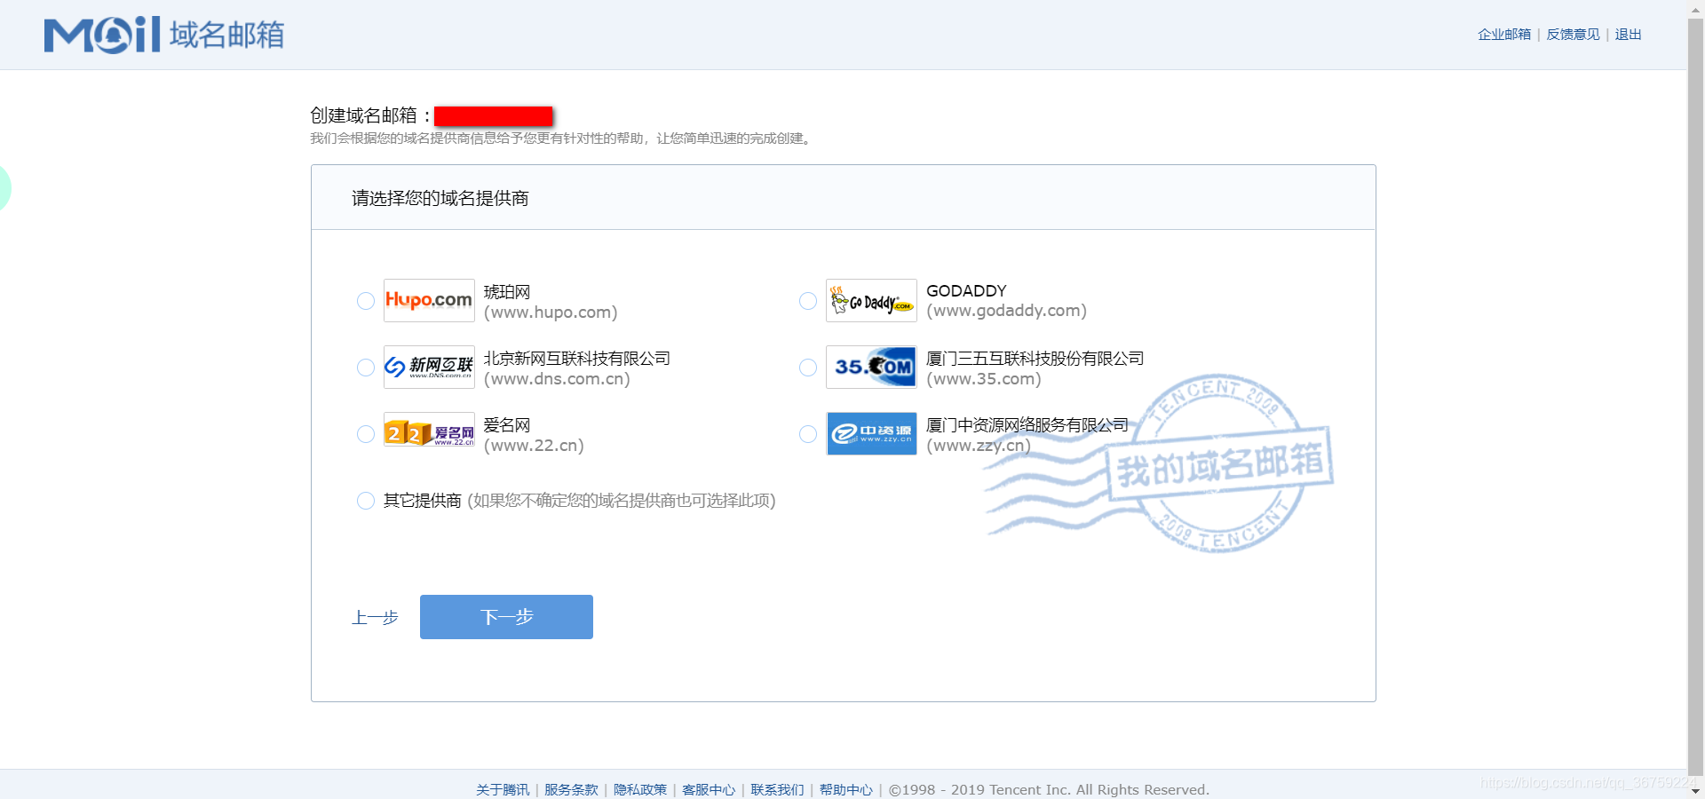Click the 新网互联 provider logo
Viewport: 1705px width, 799px height.
(x=429, y=367)
